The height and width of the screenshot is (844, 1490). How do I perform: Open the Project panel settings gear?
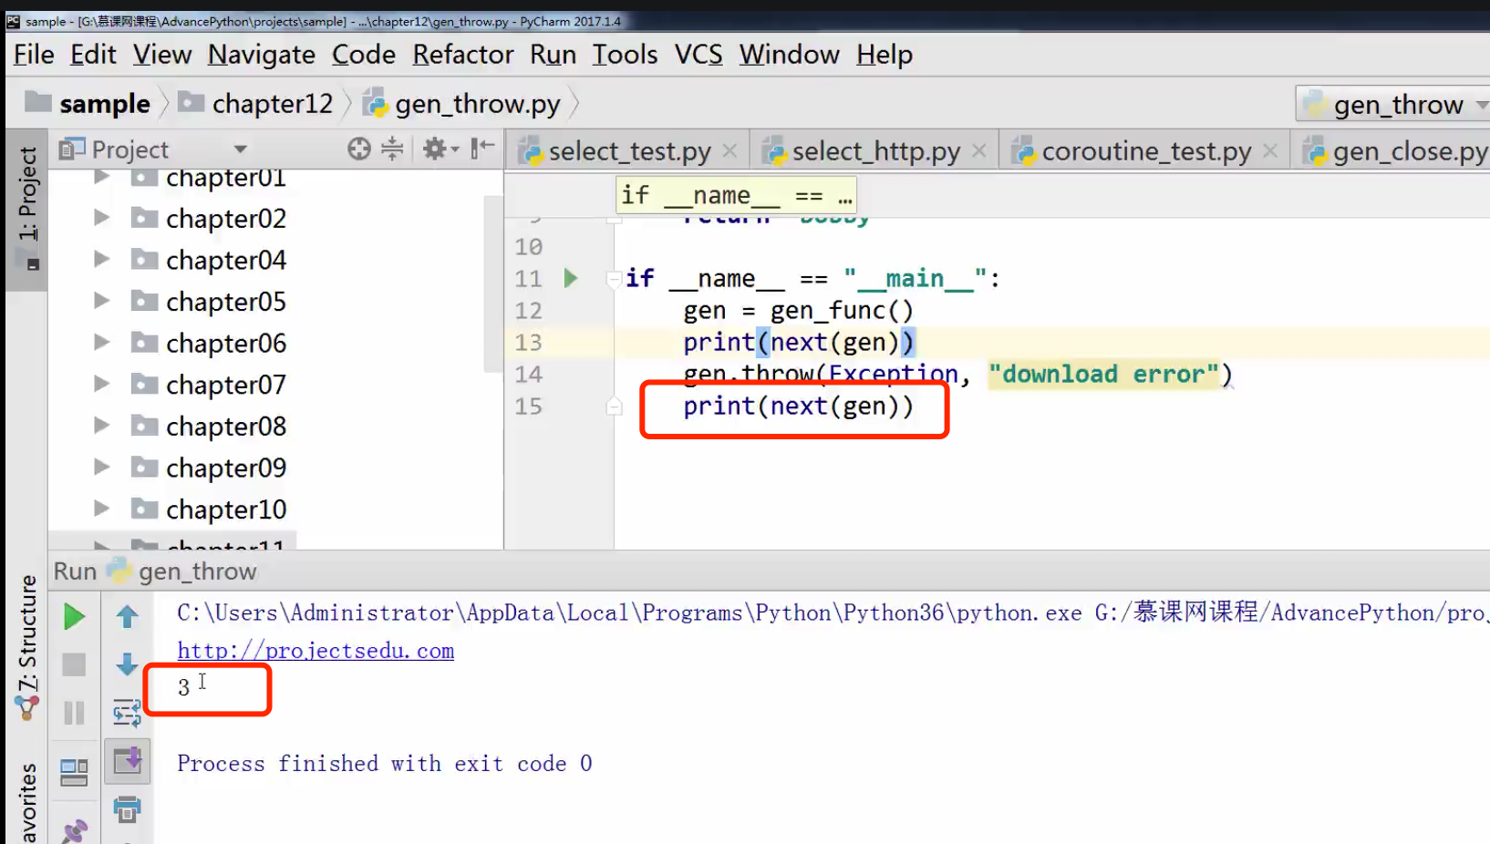pyautogui.click(x=440, y=149)
